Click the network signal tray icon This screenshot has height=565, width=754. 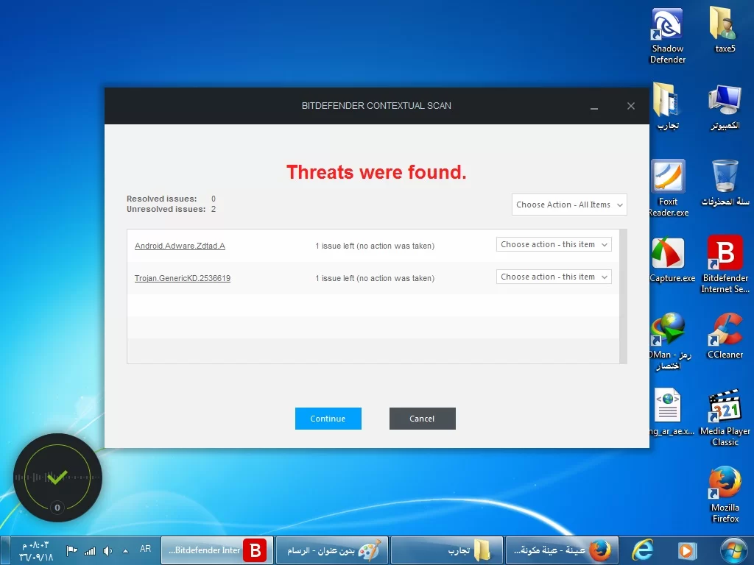pyautogui.click(x=90, y=550)
